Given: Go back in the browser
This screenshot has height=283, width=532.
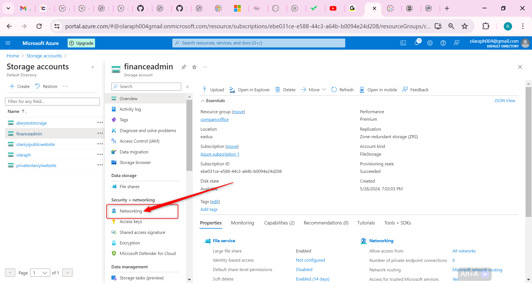Looking at the screenshot, I should point(9,26).
